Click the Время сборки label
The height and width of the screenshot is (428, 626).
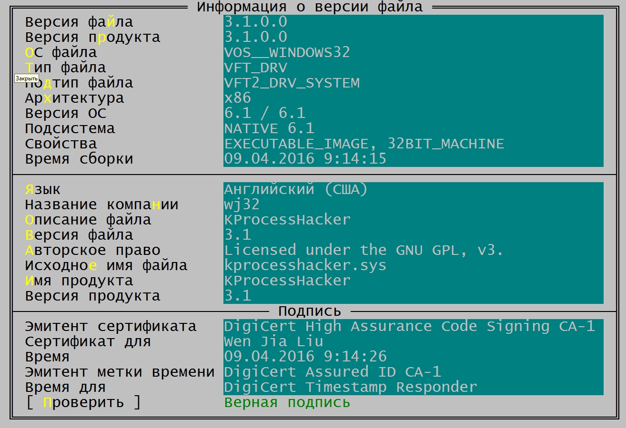pyautogui.click(x=79, y=159)
